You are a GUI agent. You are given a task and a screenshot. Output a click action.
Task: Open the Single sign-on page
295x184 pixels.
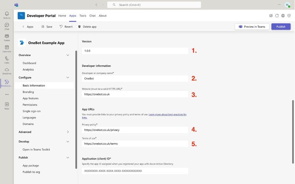coord(32,111)
